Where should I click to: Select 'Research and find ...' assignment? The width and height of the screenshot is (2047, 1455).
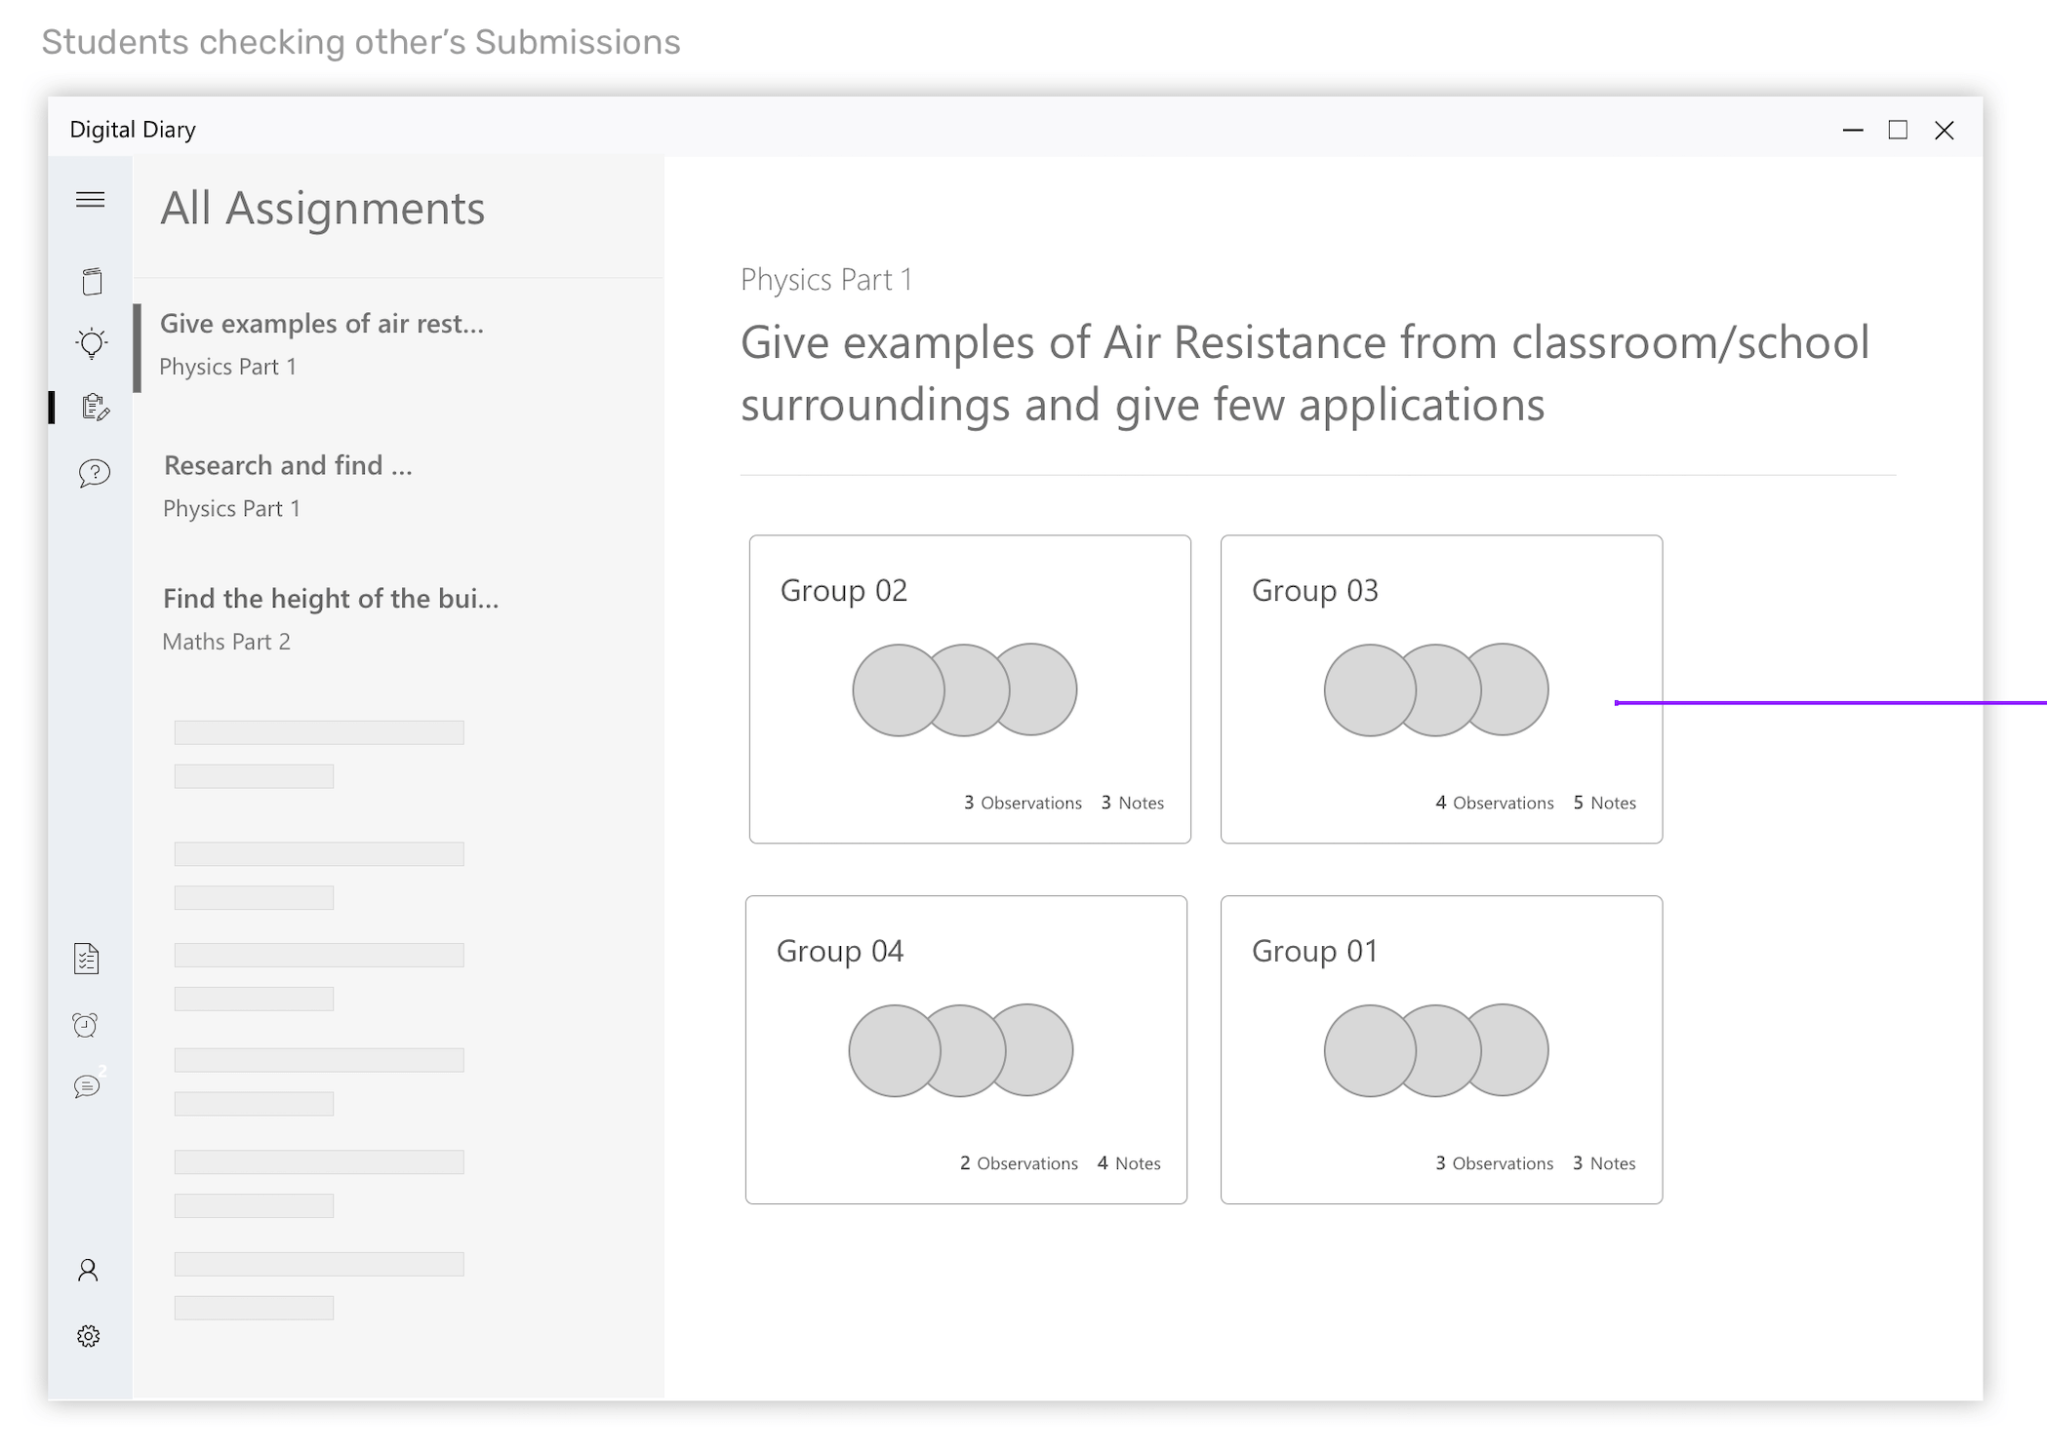tap(288, 485)
